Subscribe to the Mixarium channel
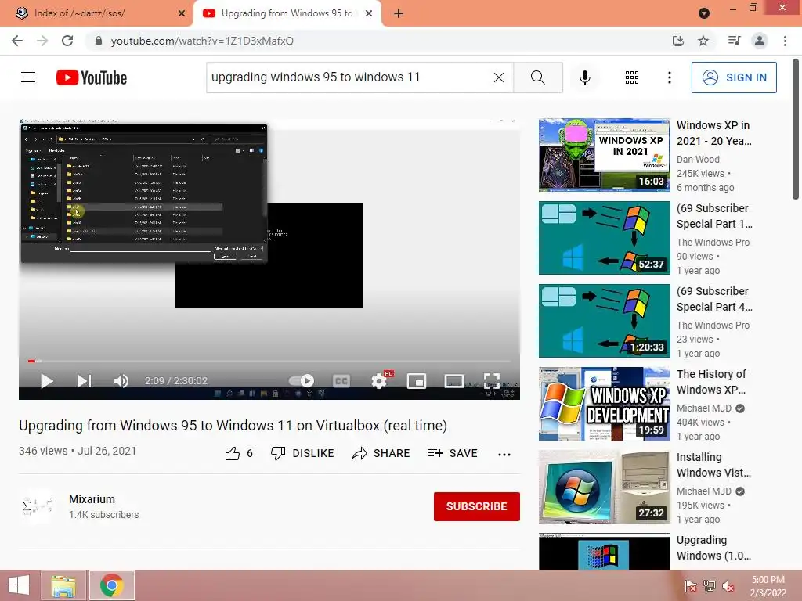This screenshot has width=802, height=601. pyautogui.click(x=477, y=506)
